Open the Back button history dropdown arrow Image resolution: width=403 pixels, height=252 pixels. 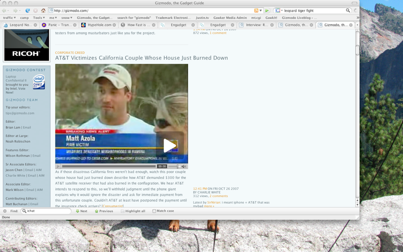[x=9, y=11]
